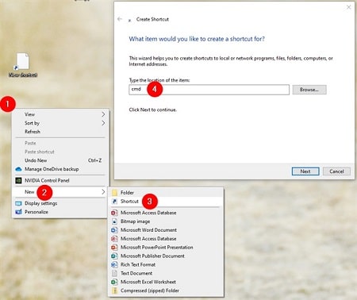The image size is (357, 300).
Task: Choose the Shortcut icon in New submenu
Action: click(114, 202)
